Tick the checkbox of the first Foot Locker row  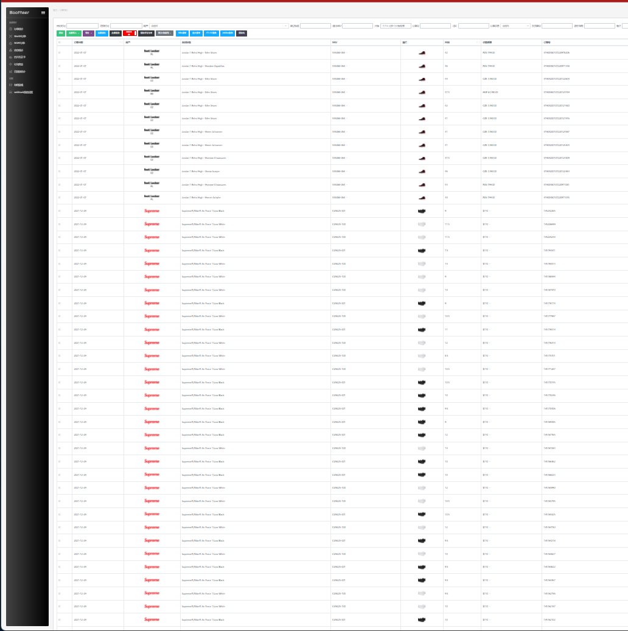point(59,53)
